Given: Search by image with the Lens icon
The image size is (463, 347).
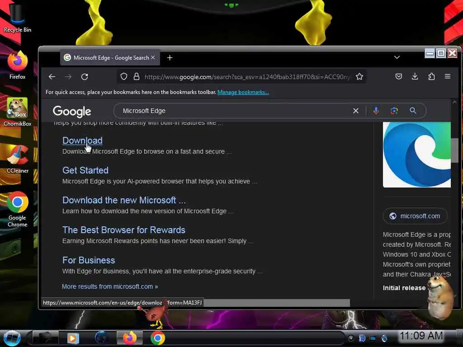Looking at the screenshot, I should 394,111.
